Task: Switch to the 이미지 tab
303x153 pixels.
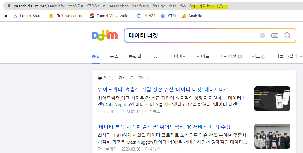Action: (180, 56)
